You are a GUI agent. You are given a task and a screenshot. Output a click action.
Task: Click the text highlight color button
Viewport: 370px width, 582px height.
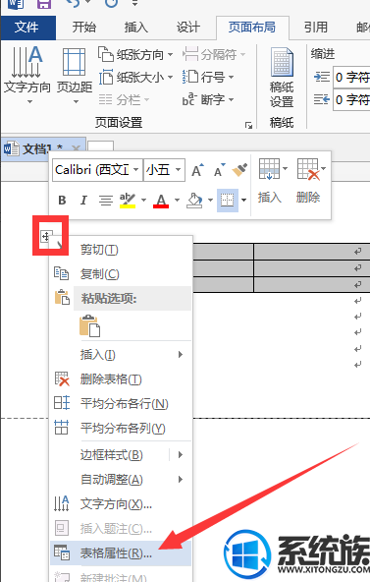pyautogui.click(x=128, y=201)
